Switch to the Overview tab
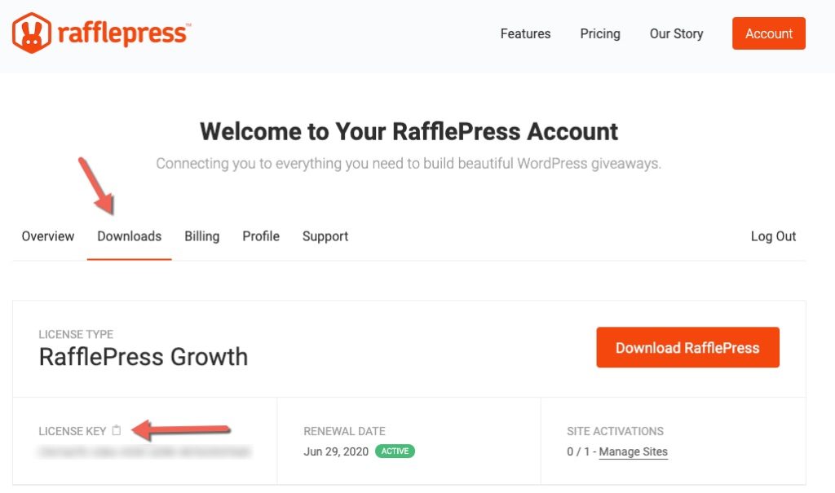The width and height of the screenshot is (835, 493). 48,235
